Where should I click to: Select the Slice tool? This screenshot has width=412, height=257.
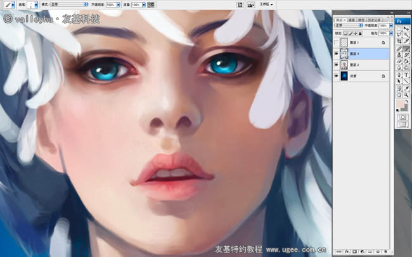click(406, 41)
